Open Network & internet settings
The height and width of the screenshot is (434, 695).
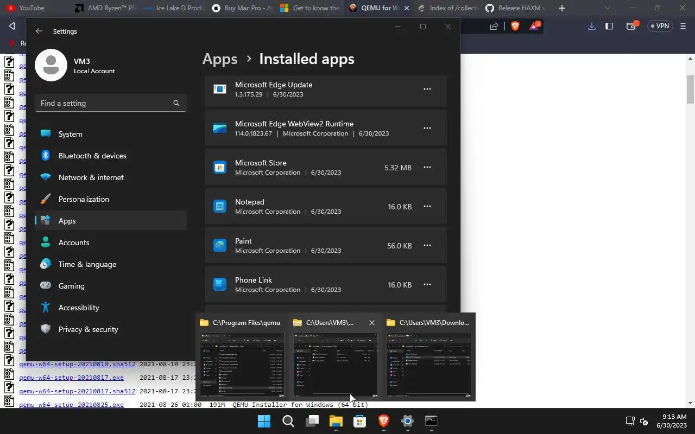[x=111, y=177]
